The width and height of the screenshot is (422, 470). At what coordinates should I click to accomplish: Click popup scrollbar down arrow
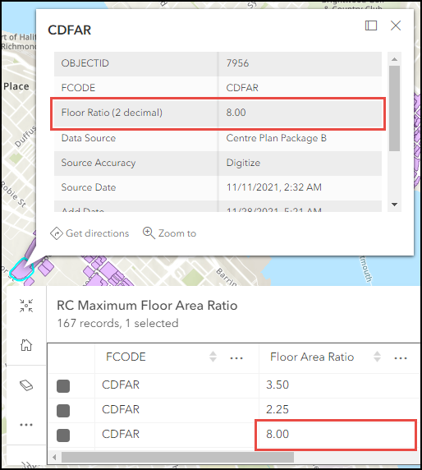394,205
